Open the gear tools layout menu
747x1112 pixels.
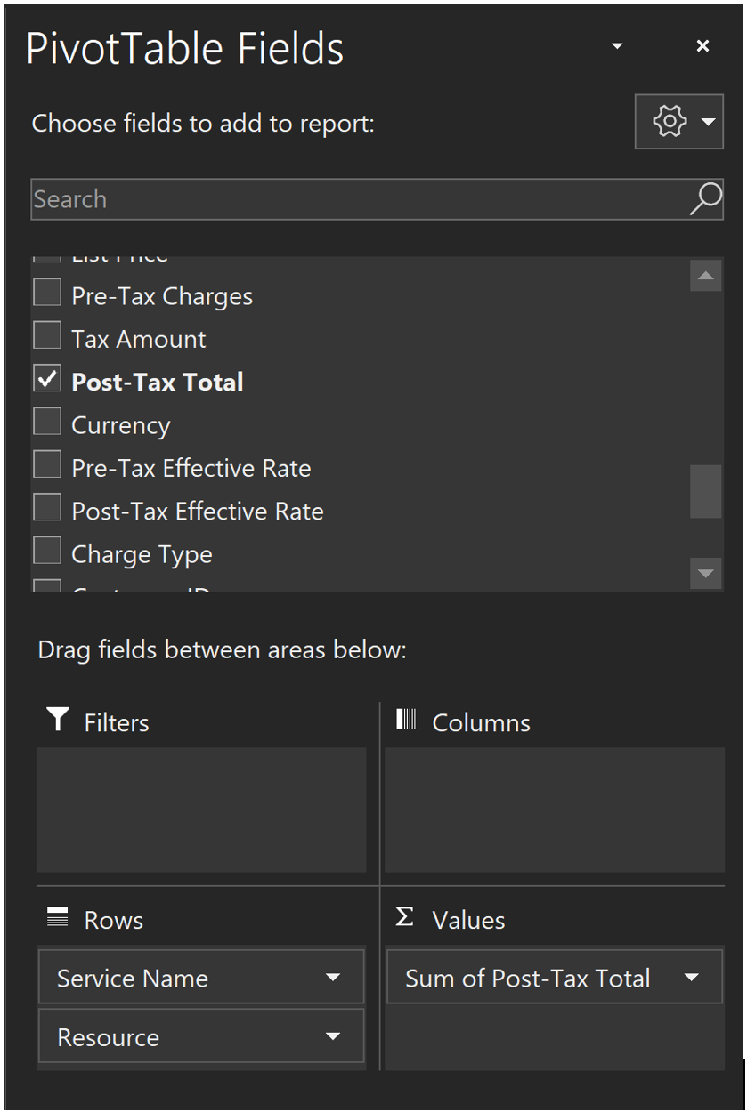point(678,121)
